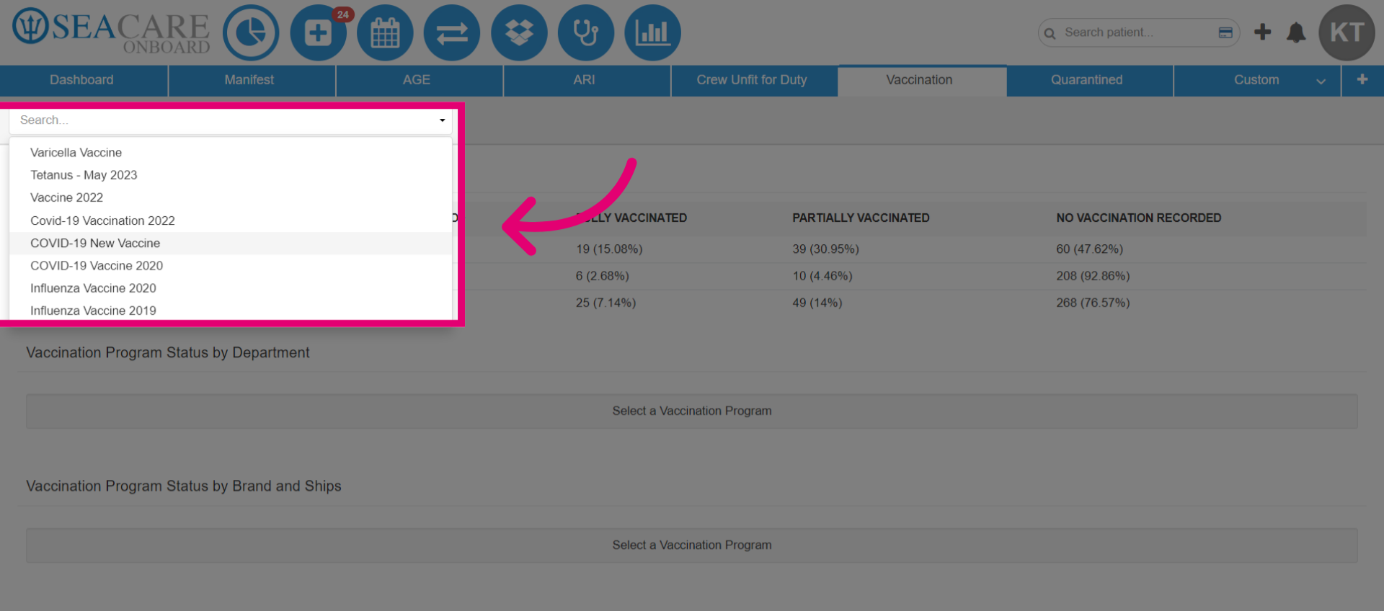
Task: Click Vaccination Program Status by Department heading
Action: coord(168,352)
